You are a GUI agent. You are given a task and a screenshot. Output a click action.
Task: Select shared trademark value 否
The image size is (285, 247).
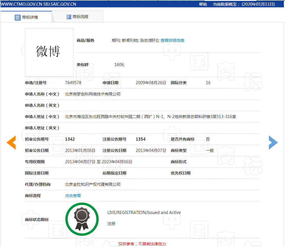click(208, 139)
